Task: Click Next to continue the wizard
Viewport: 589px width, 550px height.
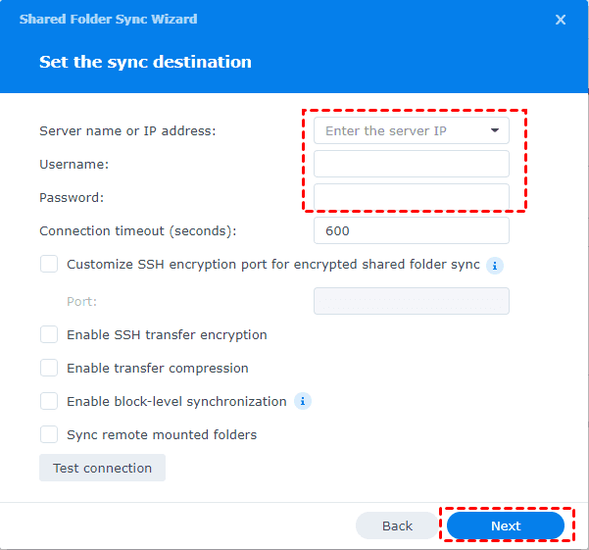Action: click(506, 525)
